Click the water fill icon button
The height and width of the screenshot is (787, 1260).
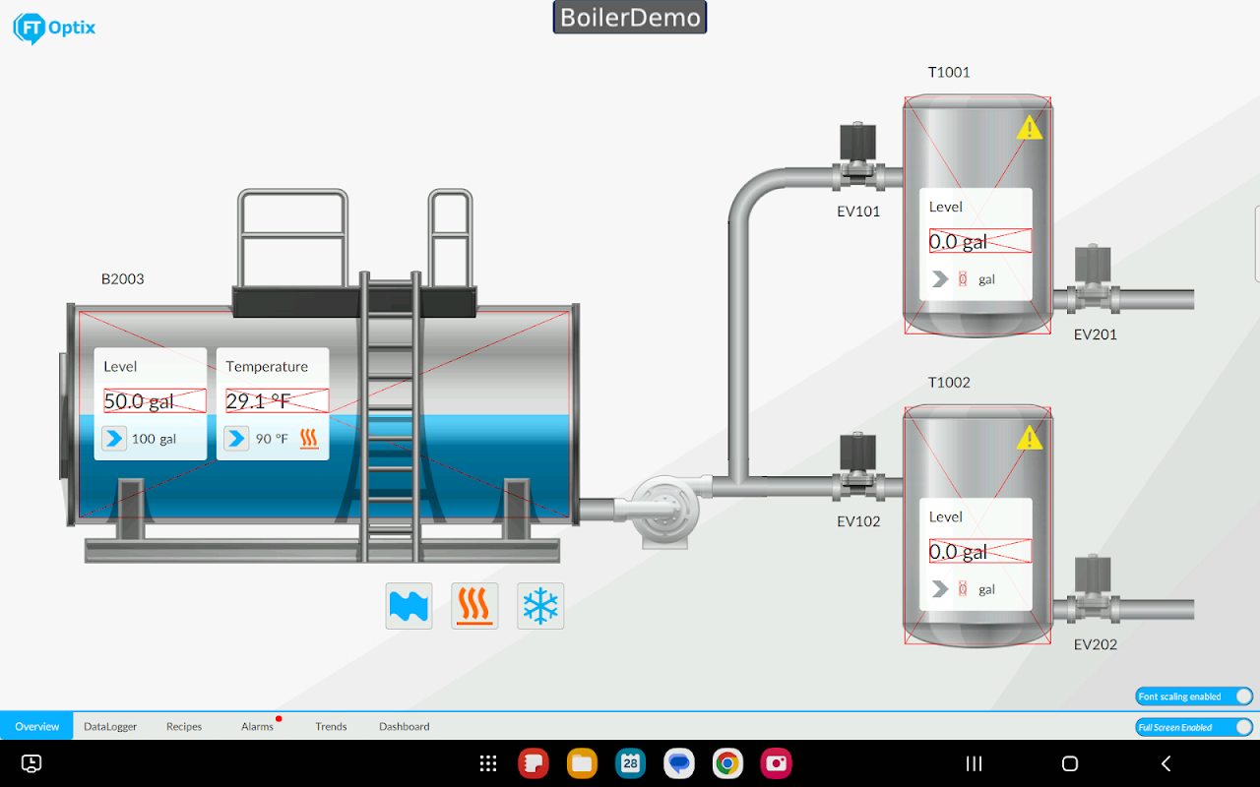pos(409,605)
